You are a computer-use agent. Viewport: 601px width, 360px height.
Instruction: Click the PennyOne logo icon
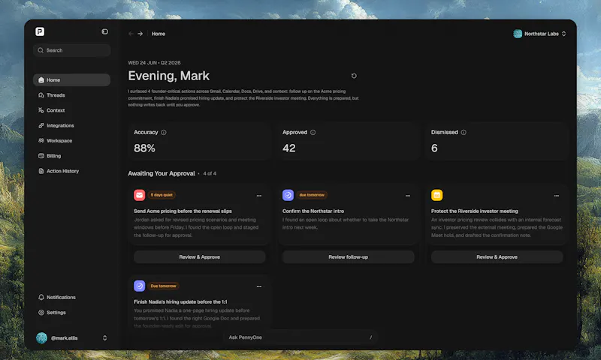pos(40,31)
